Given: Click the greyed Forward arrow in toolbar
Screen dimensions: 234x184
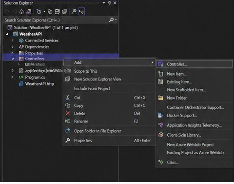Looking at the screenshot, I should 15,12.
